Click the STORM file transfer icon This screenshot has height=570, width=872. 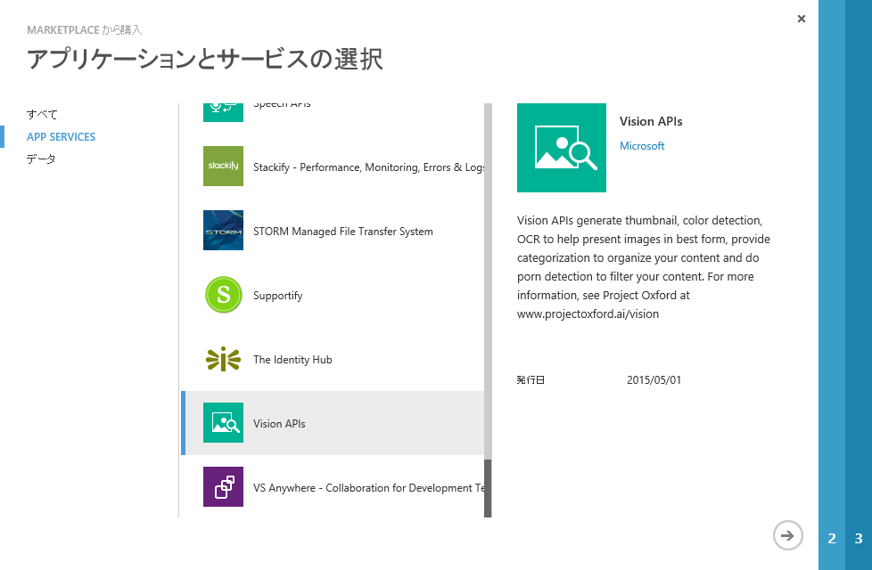click(x=223, y=231)
